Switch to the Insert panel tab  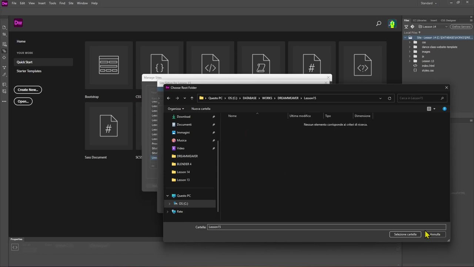(434, 20)
